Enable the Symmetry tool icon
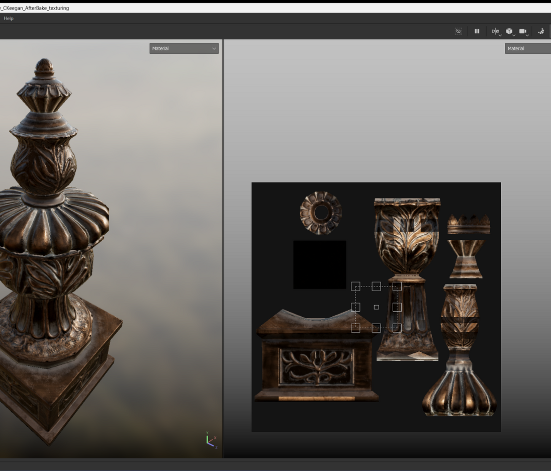Screen dimensions: 551x471 (x=495, y=31)
